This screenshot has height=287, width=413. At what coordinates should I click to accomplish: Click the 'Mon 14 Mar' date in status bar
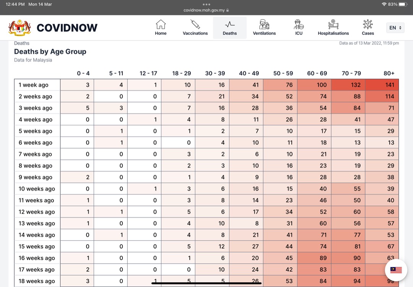(x=40, y=4)
